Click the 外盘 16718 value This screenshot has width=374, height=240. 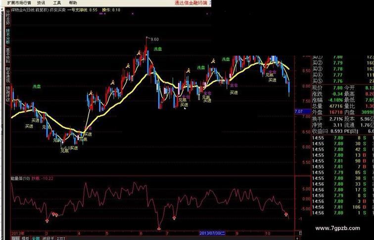click(x=336, y=112)
